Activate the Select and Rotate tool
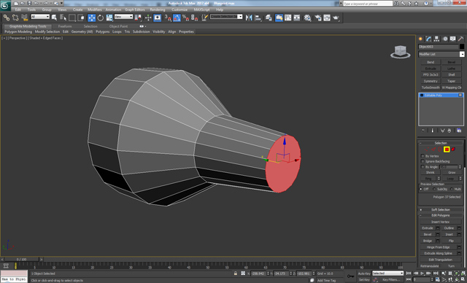 click(101, 18)
